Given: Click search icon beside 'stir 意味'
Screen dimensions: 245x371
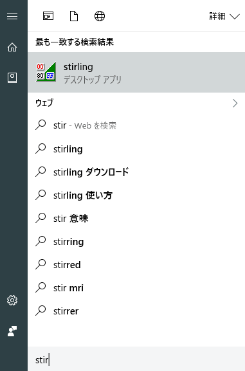Looking at the screenshot, I should (x=41, y=218).
